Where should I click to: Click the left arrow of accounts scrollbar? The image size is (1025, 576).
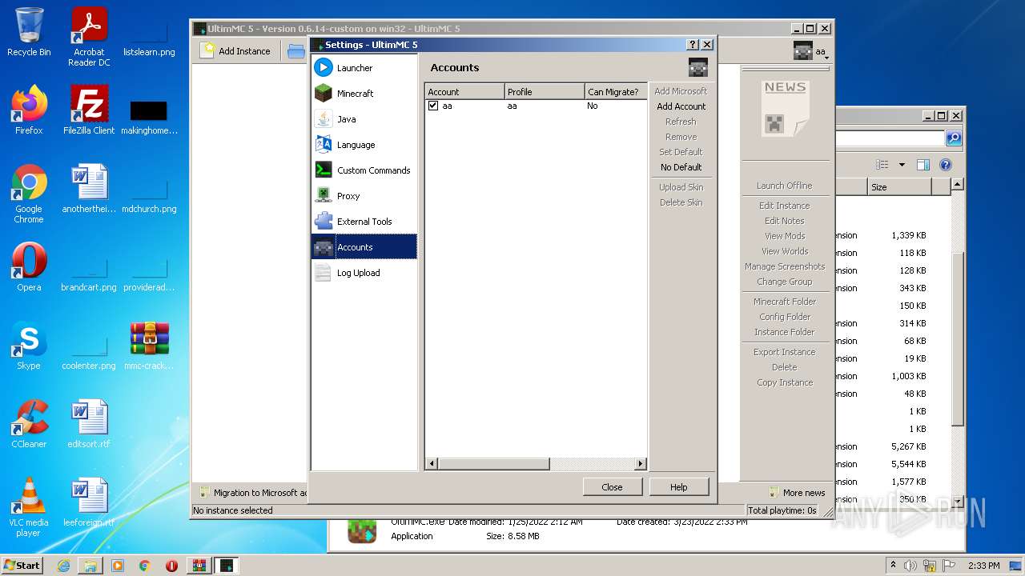click(x=432, y=463)
